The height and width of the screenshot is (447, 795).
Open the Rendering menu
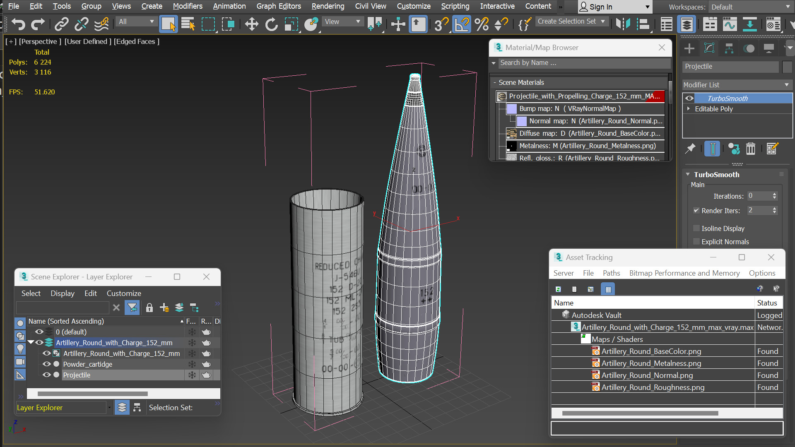coord(328,6)
